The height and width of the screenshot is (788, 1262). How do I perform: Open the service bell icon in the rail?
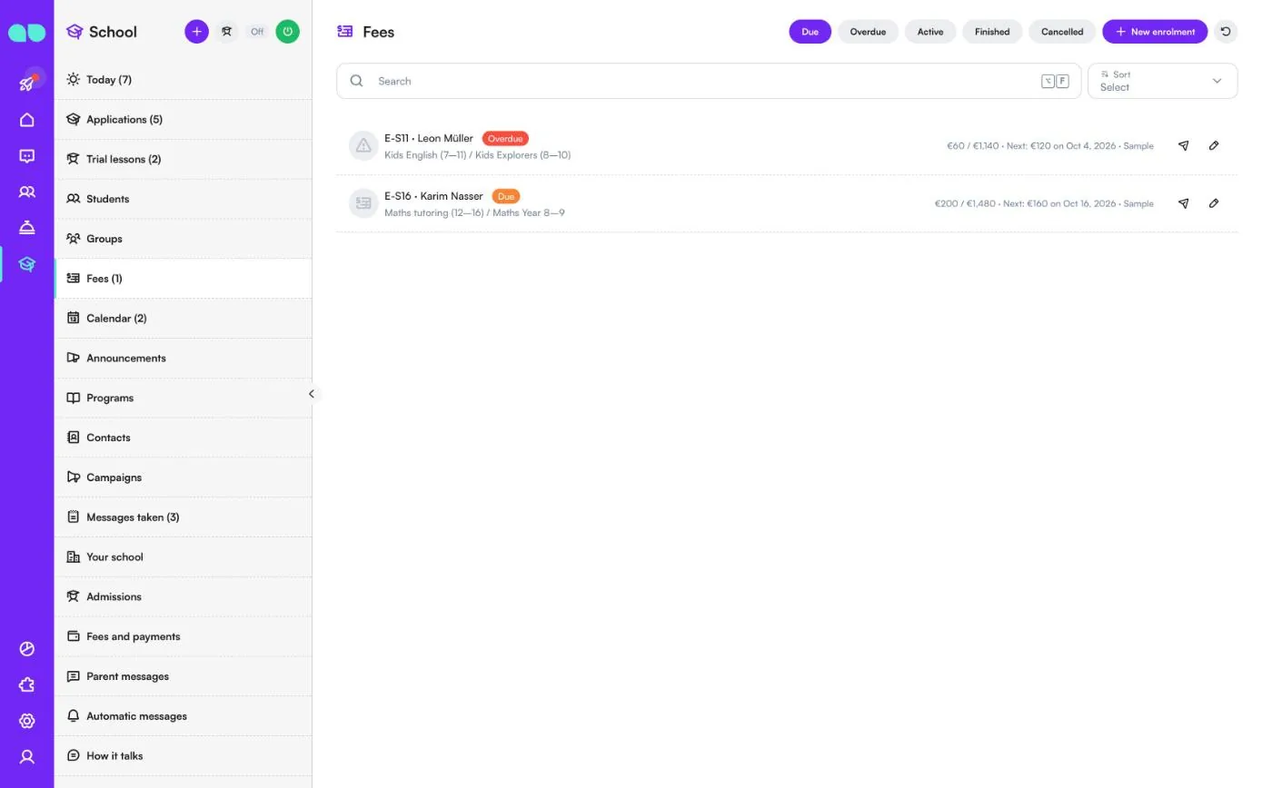(x=27, y=228)
